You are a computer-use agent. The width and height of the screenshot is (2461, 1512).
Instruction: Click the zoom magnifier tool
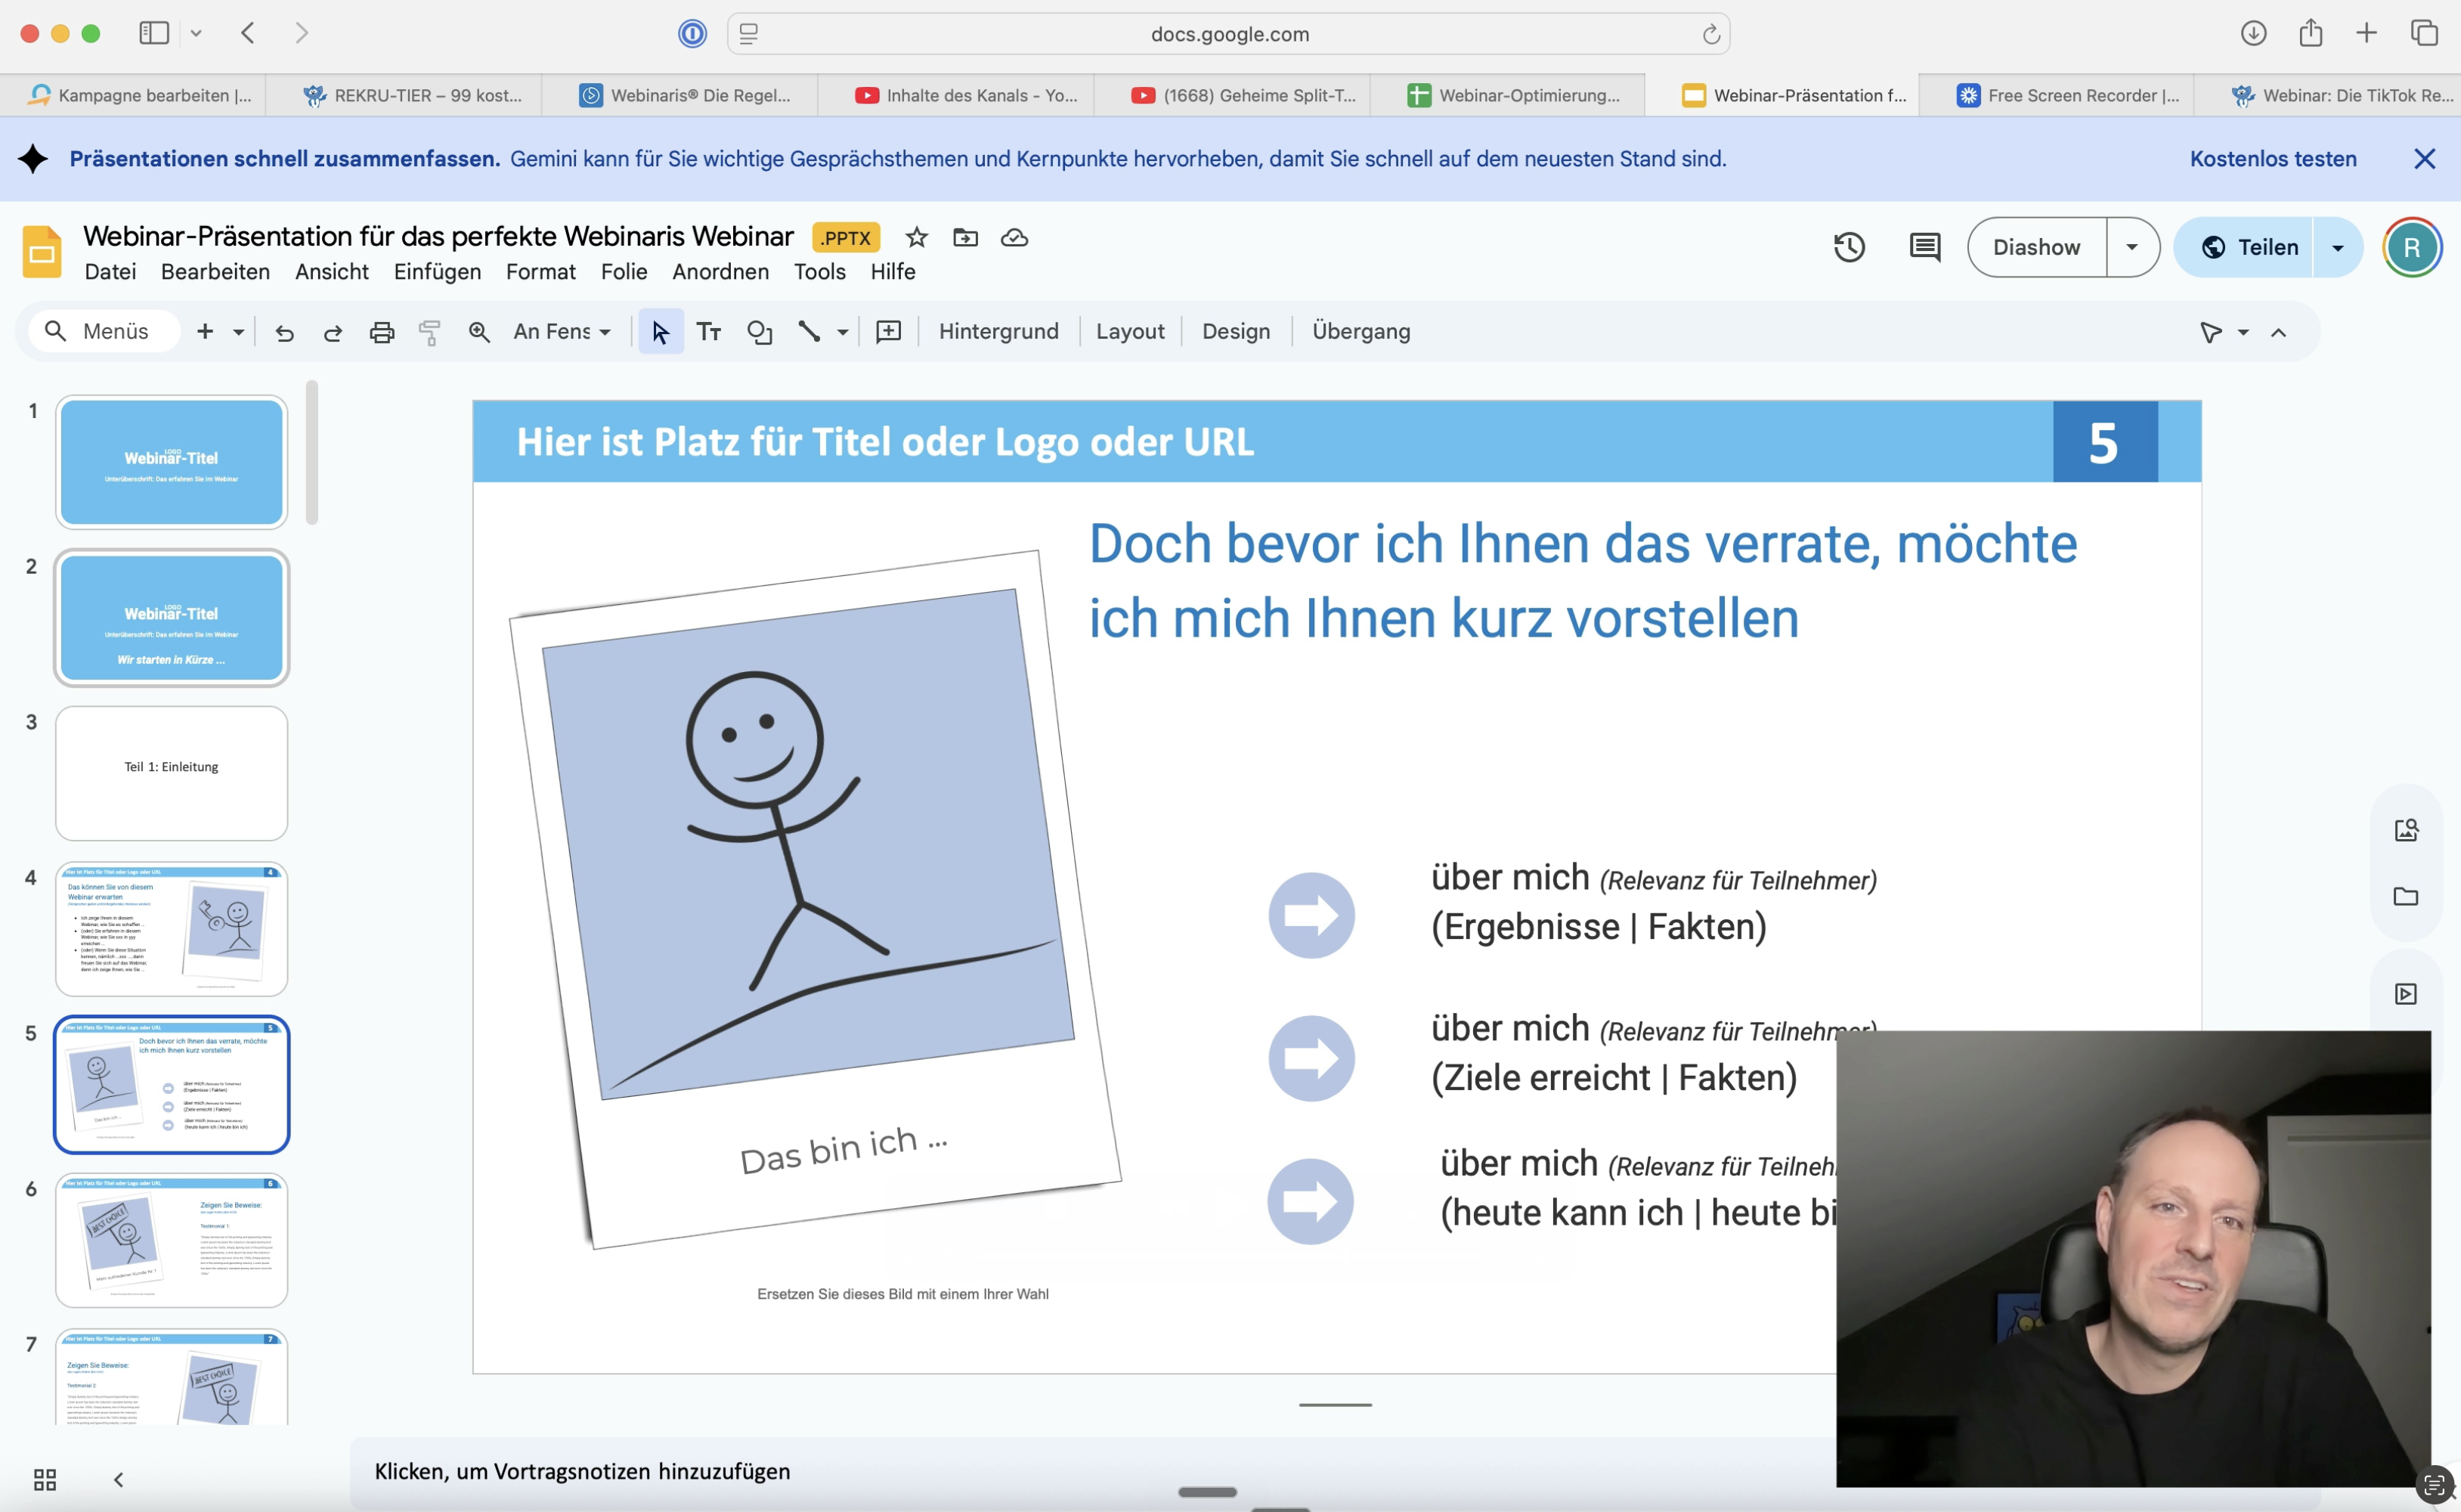pyautogui.click(x=478, y=332)
